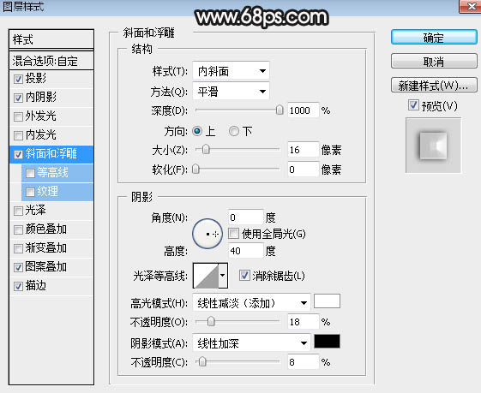Toggle the 预览(V) checkbox

413,105
